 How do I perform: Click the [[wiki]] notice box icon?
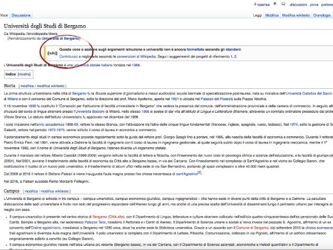coord(52,53)
